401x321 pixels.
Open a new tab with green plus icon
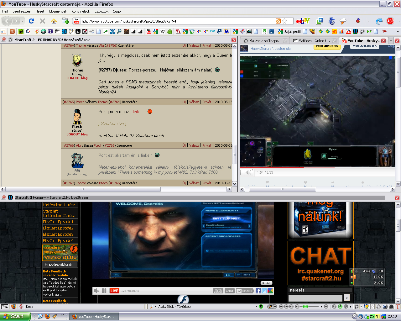point(65,21)
